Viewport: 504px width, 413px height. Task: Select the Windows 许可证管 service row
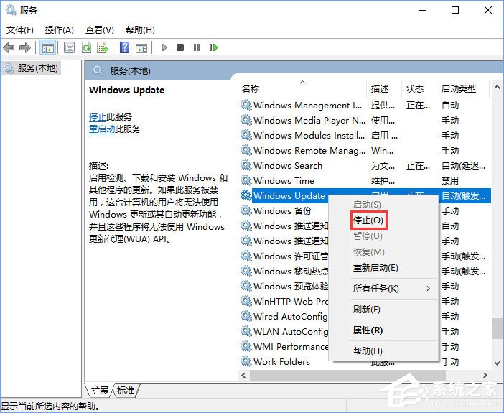(284, 256)
